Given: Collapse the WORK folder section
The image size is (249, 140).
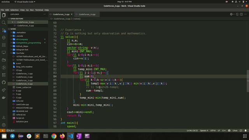Looking at the screenshot, I should [x=9, y=29].
